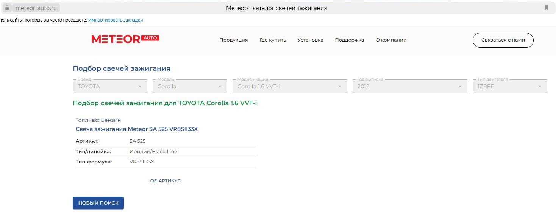Open the Импортировать закладки link
The image size is (556, 213).
pyautogui.click(x=116, y=20)
